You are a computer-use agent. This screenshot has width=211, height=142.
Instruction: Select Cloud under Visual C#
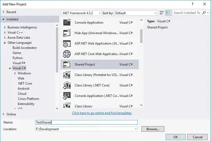click(22, 93)
